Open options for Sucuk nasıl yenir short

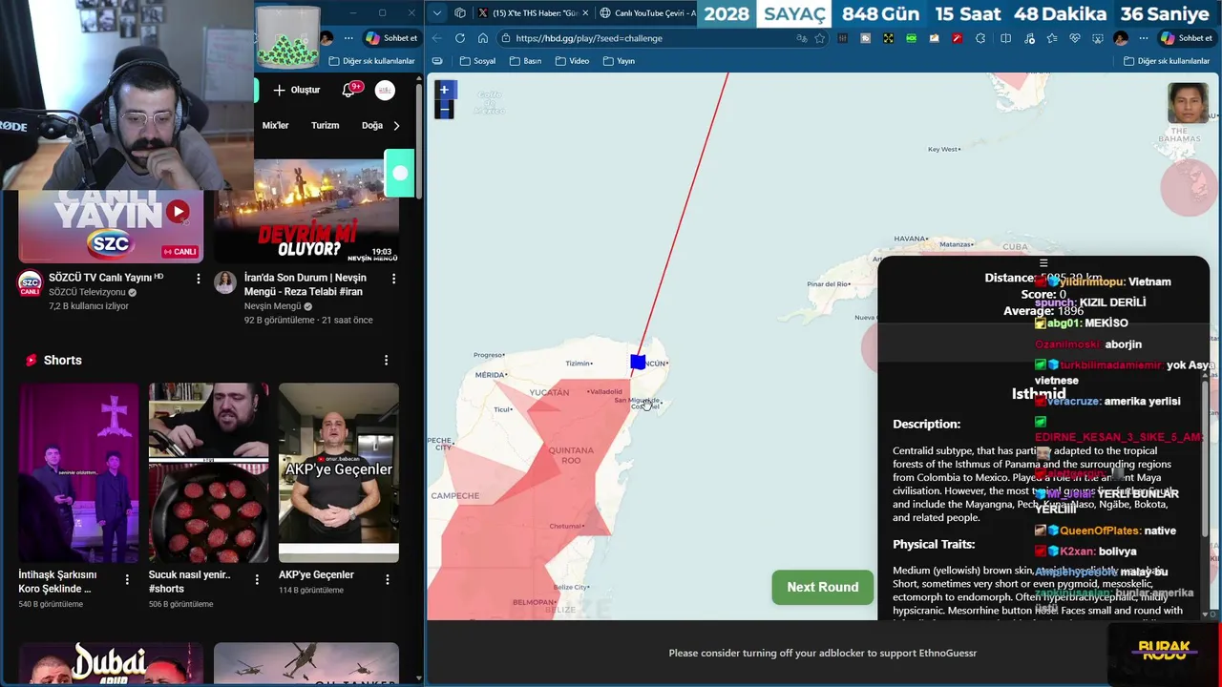click(257, 579)
